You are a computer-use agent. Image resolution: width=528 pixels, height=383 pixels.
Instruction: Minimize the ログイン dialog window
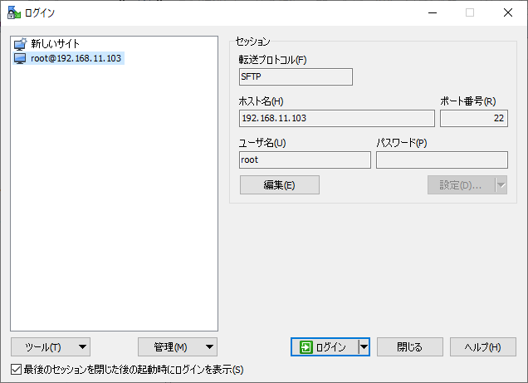click(432, 12)
